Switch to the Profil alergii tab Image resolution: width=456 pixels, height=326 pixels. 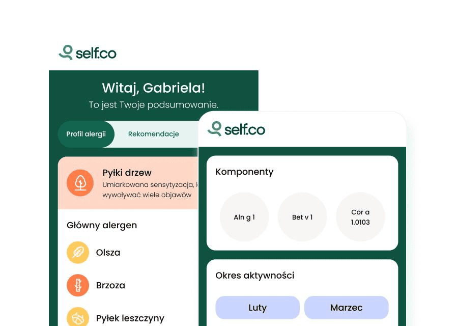(86, 134)
